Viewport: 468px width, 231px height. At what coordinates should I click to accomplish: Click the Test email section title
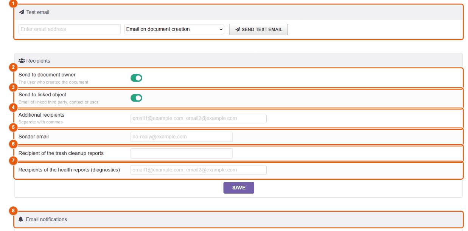38,12
